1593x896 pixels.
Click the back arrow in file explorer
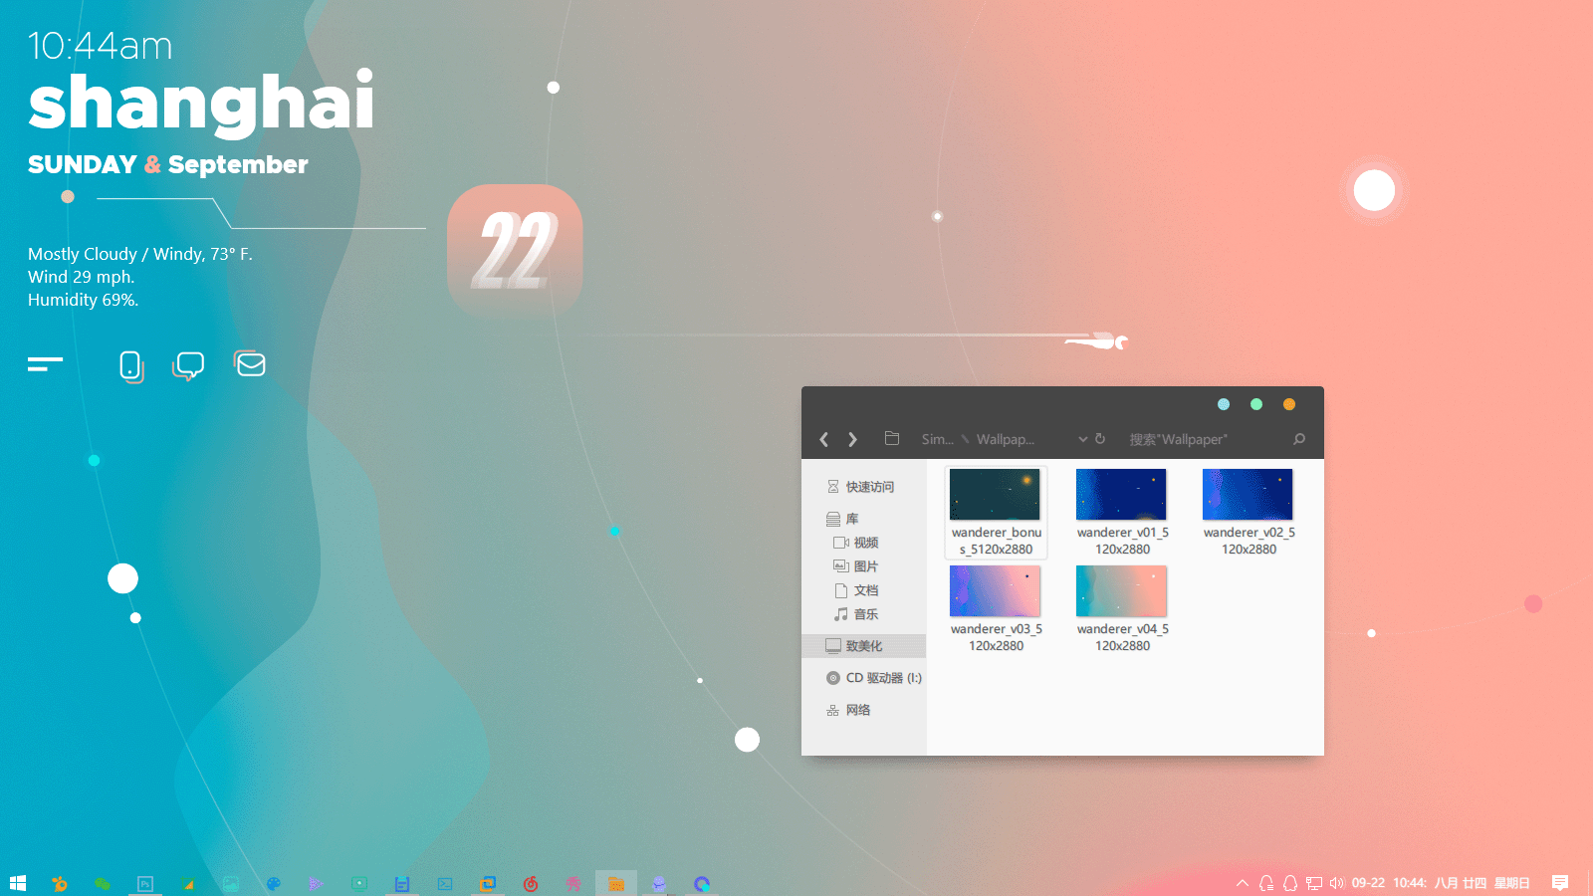click(823, 439)
